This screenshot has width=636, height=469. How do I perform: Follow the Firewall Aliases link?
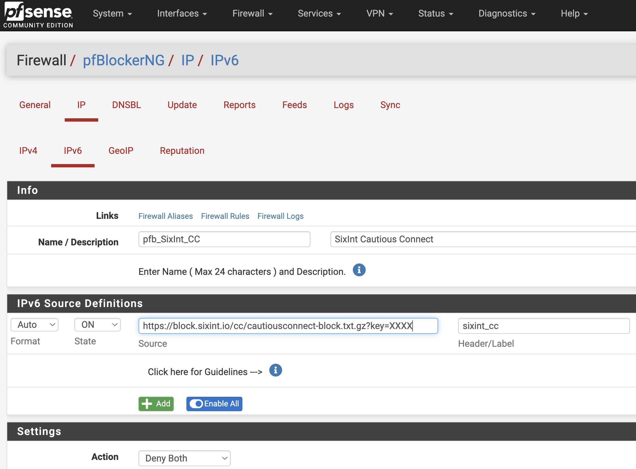pos(166,216)
